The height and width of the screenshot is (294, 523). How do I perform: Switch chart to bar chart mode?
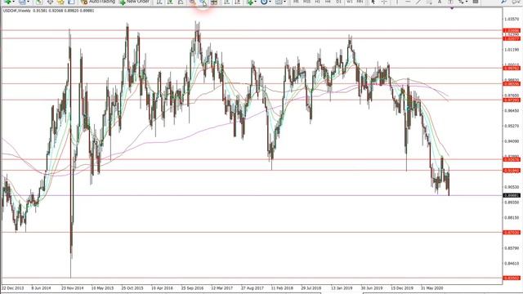click(159, 2)
